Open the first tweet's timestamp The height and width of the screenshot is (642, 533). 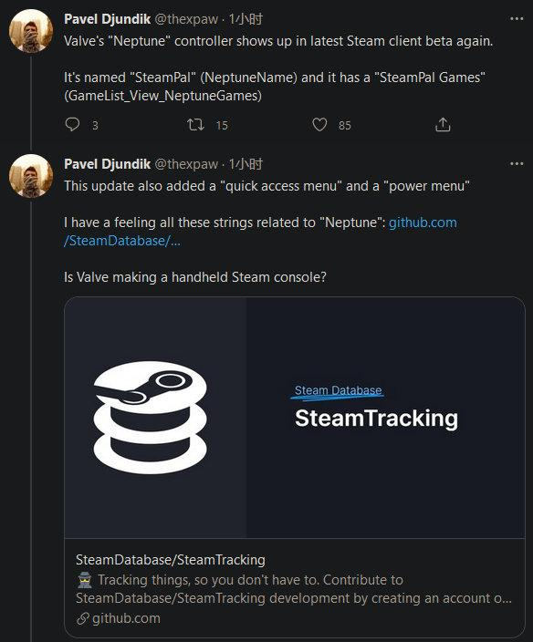pos(246,19)
